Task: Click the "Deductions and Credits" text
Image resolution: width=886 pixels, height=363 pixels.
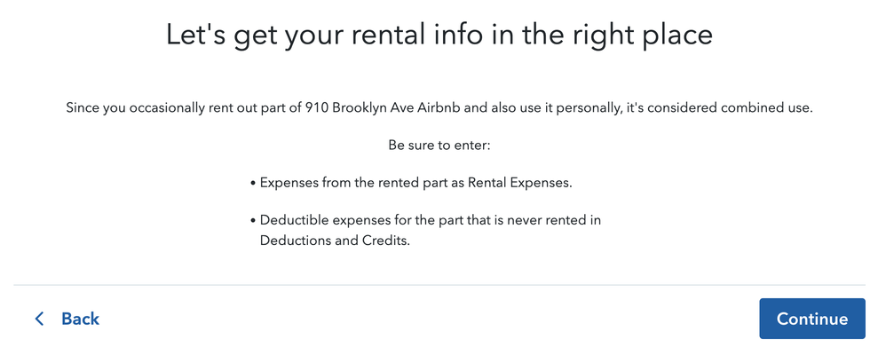Action: pos(335,241)
